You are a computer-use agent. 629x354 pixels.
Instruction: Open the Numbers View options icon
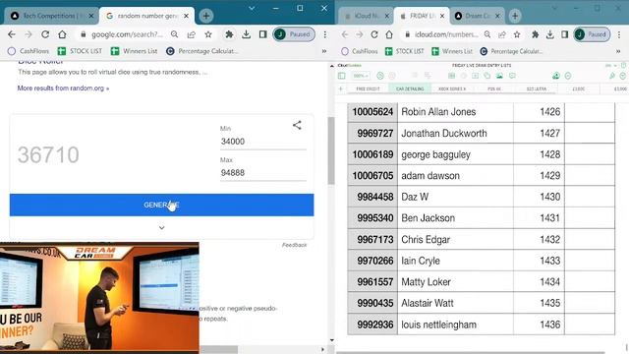pos(342,76)
